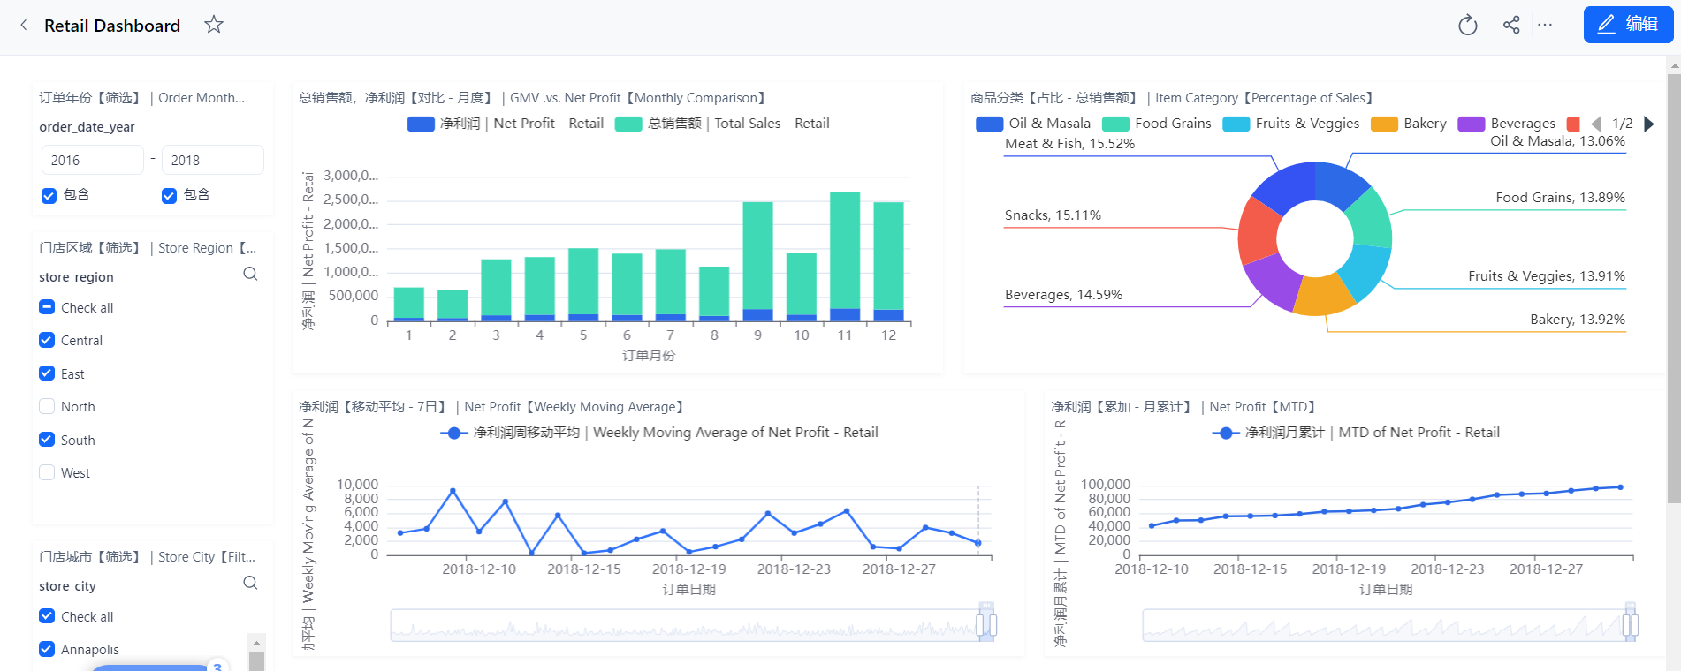The width and height of the screenshot is (1681, 671).
Task: Open the share dashboard icon
Action: coord(1511,25)
